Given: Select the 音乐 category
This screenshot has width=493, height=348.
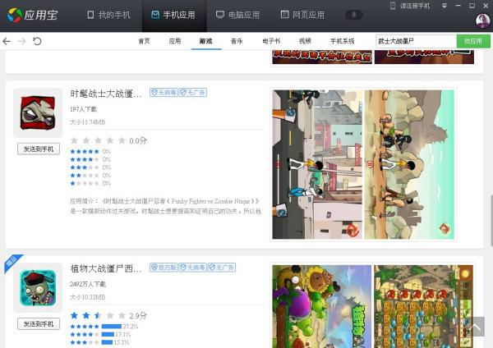Looking at the screenshot, I should (x=237, y=41).
